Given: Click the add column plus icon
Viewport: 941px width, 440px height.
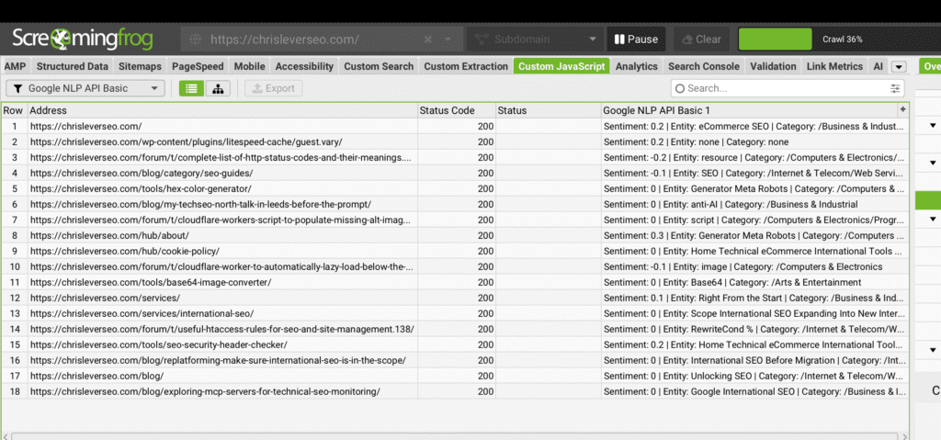Looking at the screenshot, I should (x=902, y=110).
